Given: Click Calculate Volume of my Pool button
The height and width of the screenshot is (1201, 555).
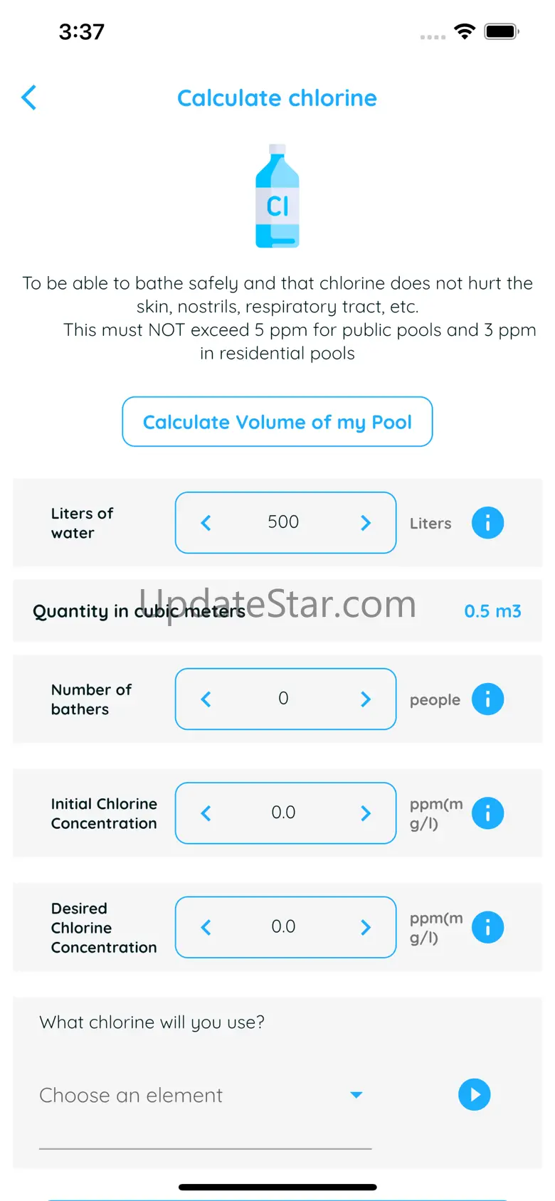Looking at the screenshot, I should pos(277,422).
